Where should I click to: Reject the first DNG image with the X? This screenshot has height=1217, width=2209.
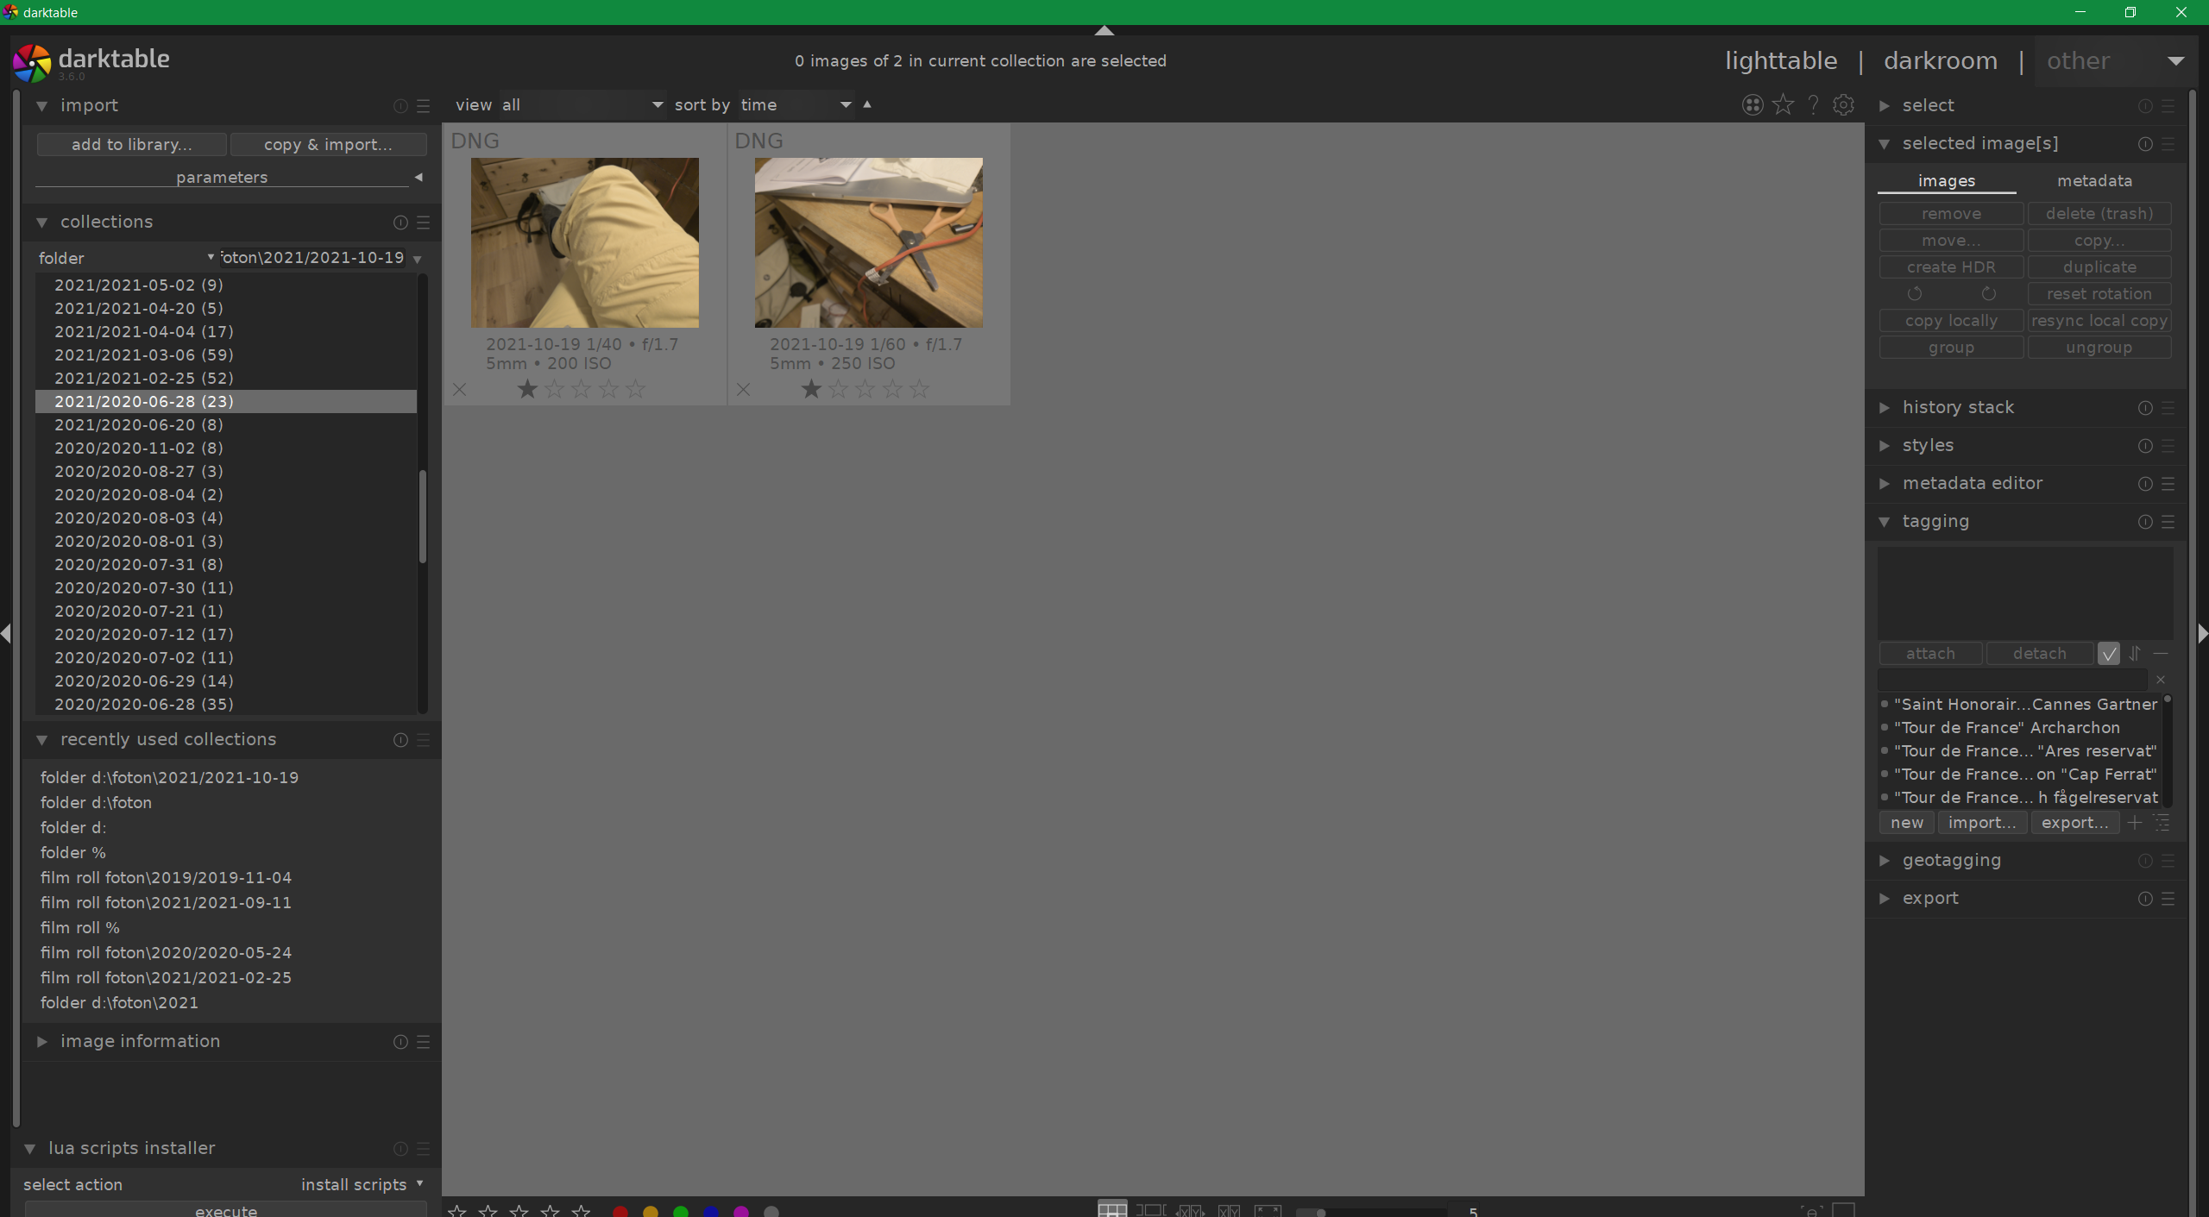[459, 389]
